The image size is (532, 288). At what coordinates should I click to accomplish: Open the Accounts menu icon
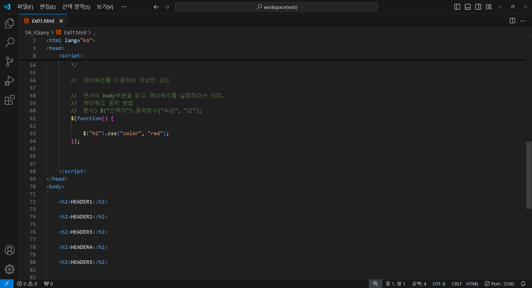pyautogui.click(x=9, y=250)
